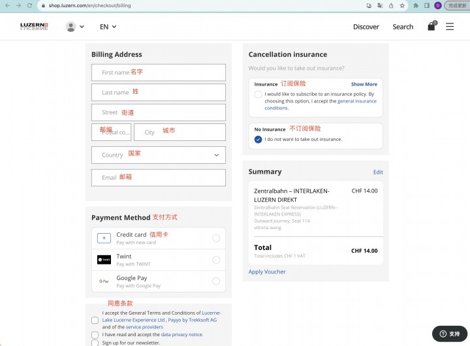Click the user account avatar icon
The height and width of the screenshot is (346, 470).
(70, 27)
